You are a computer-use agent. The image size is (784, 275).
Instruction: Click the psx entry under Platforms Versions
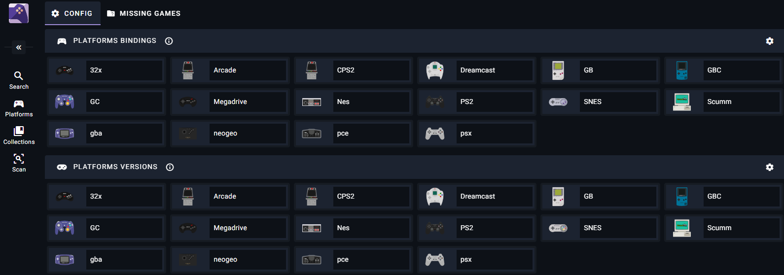(x=476, y=259)
